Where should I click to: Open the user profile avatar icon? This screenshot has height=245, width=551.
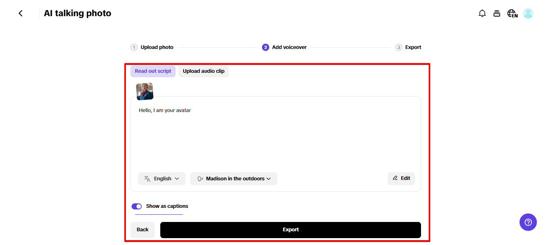(528, 13)
